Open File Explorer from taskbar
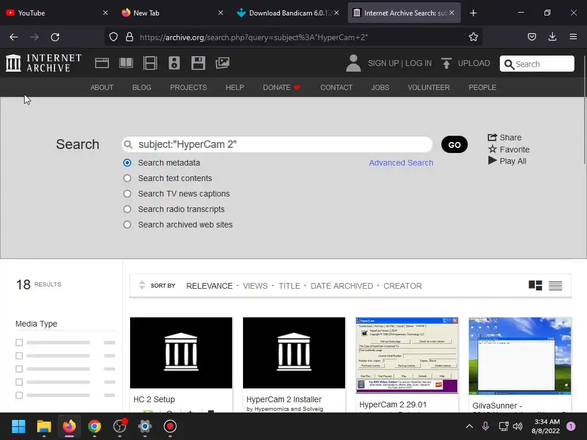This screenshot has width=587, height=440. point(44,426)
